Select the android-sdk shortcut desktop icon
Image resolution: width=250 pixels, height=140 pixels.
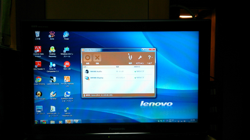click(x=53, y=111)
